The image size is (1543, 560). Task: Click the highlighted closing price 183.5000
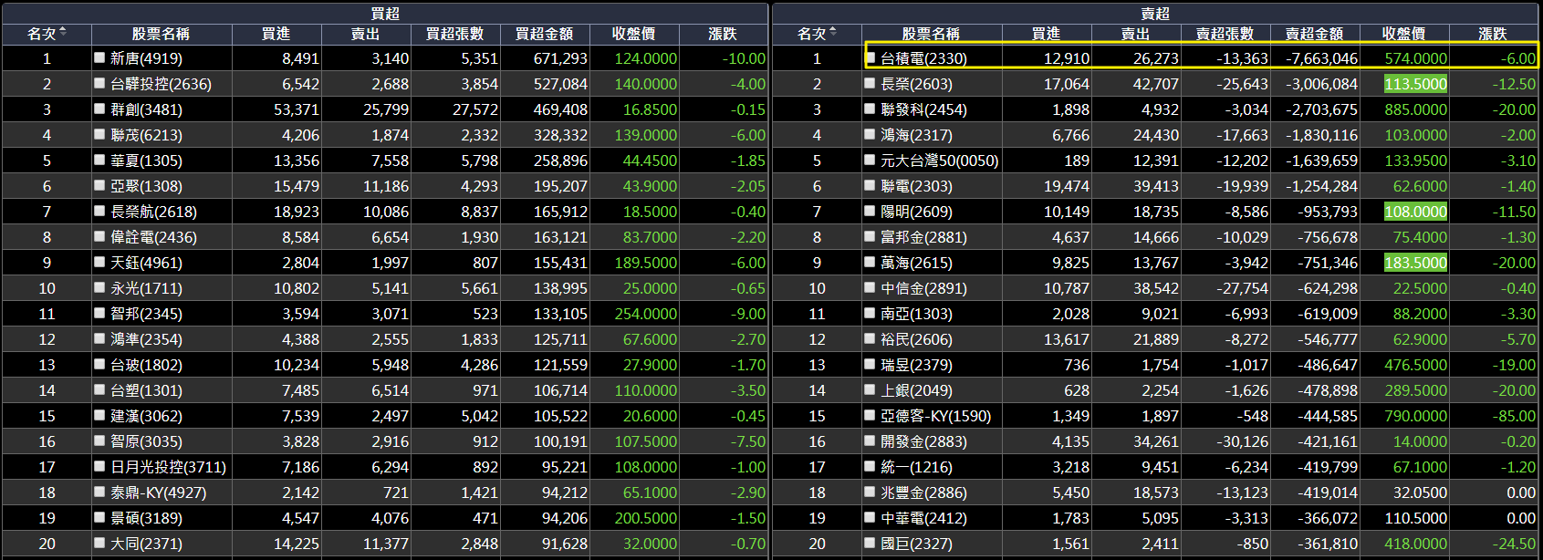click(1415, 263)
